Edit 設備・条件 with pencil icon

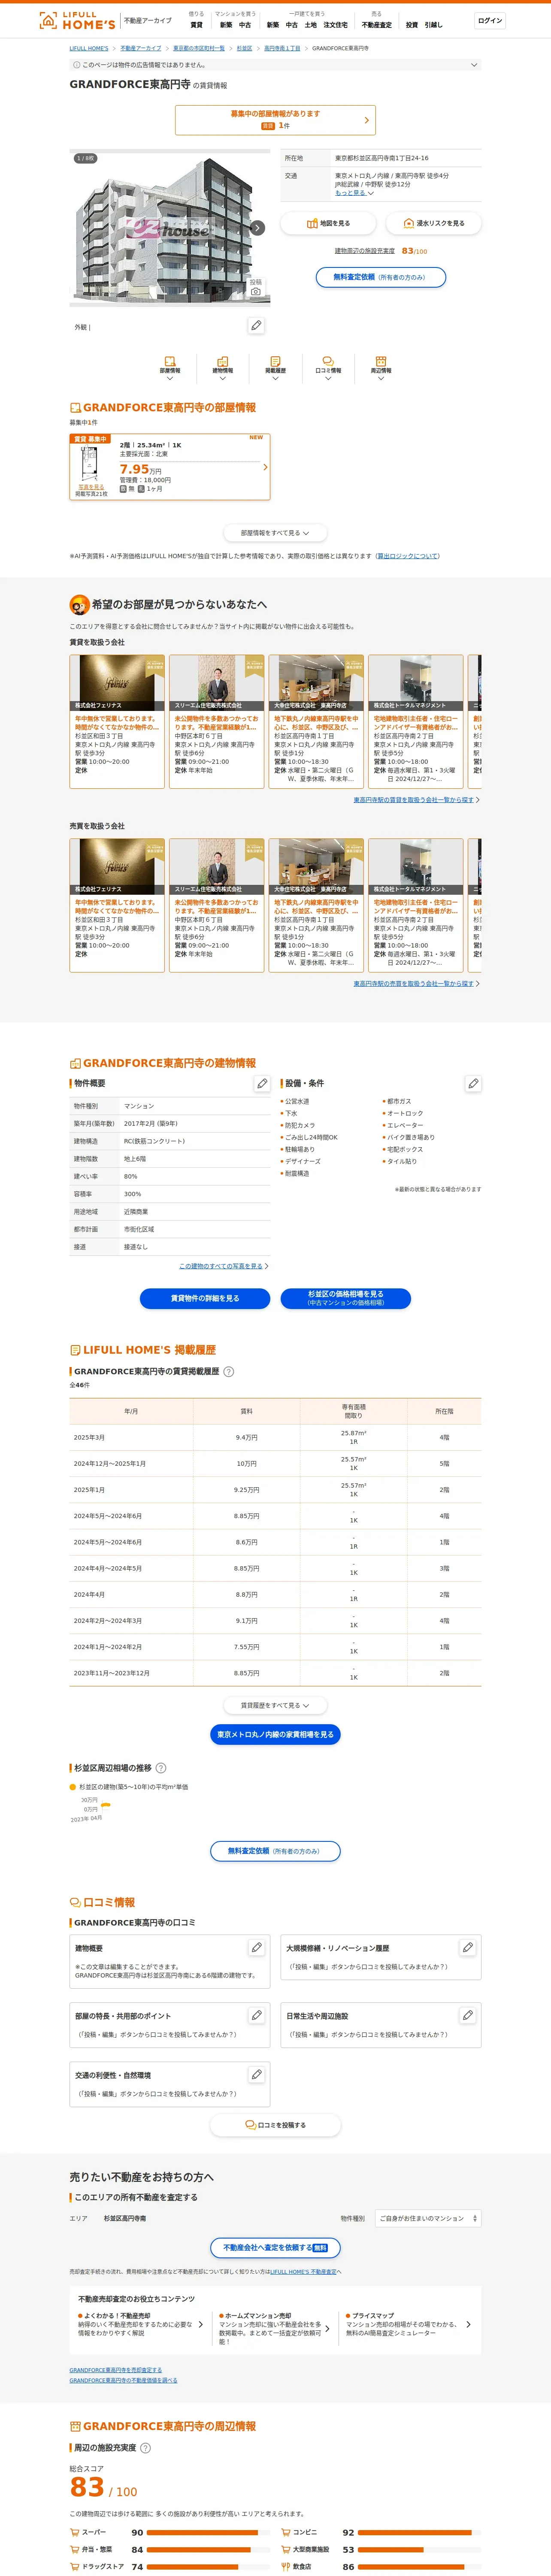click(x=473, y=1083)
